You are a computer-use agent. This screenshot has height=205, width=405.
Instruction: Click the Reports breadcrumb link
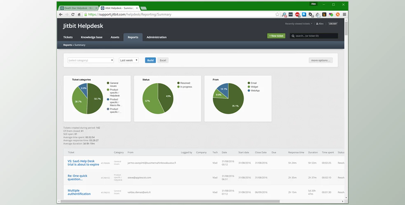click(x=67, y=45)
